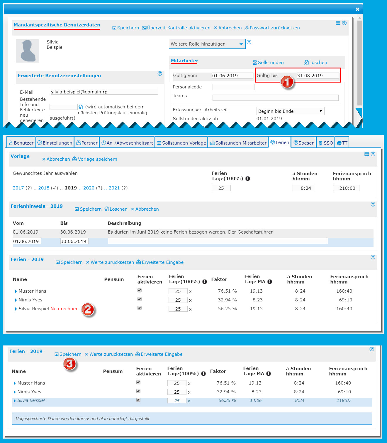Image resolution: width=387 pixels, height=443 pixels.
Task: Click the regenerate icon next to Fehlertexte field
Action: [81, 107]
